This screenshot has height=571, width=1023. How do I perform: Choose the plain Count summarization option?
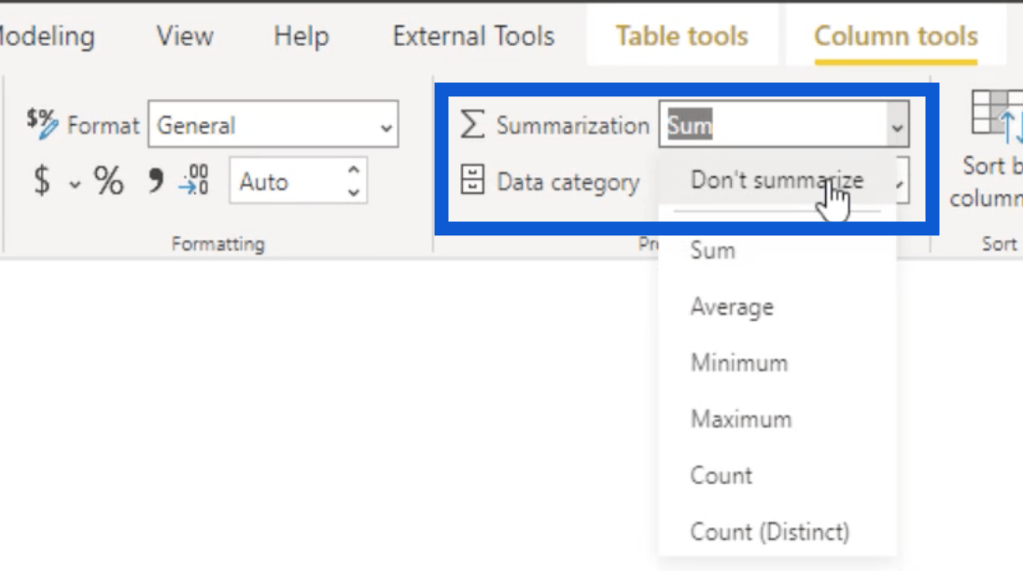[x=777, y=475]
